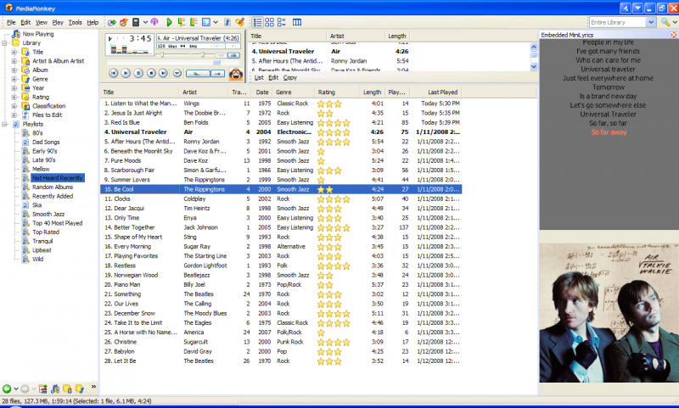Image resolution: width=679 pixels, height=408 pixels.
Task: Open the Play menu
Action: pyautogui.click(x=57, y=22)
